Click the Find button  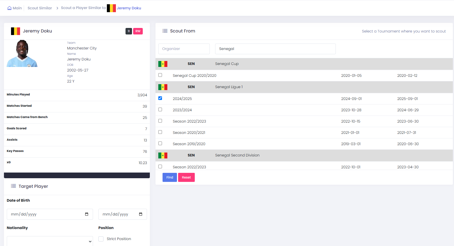[x=170, y=177]
